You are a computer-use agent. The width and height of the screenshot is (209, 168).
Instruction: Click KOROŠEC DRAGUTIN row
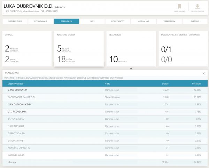[105, 148]
